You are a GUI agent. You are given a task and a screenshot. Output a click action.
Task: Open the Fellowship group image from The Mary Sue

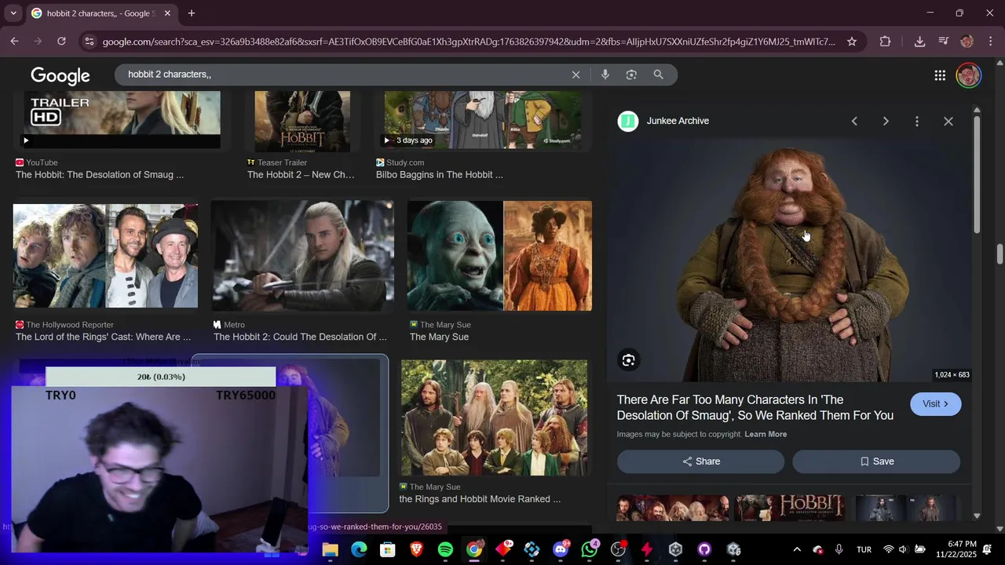click(x=494, y=417)
